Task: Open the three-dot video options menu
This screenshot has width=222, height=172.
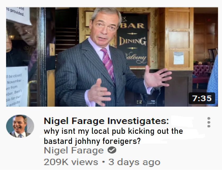Action: pos(209,122)
